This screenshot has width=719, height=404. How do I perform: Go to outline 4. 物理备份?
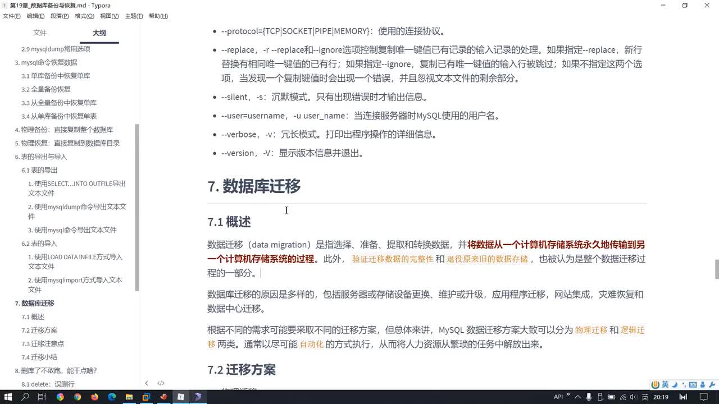(x=63, y=130)
